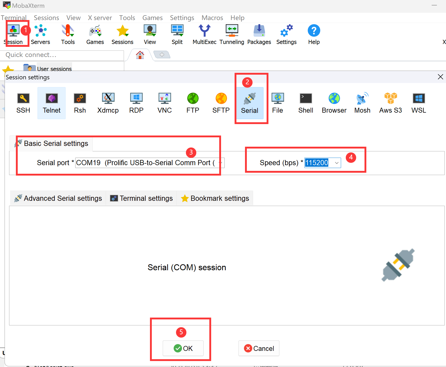
Task: Select the VNC session type
Action: pyautogui.click(x=165, y=103)
